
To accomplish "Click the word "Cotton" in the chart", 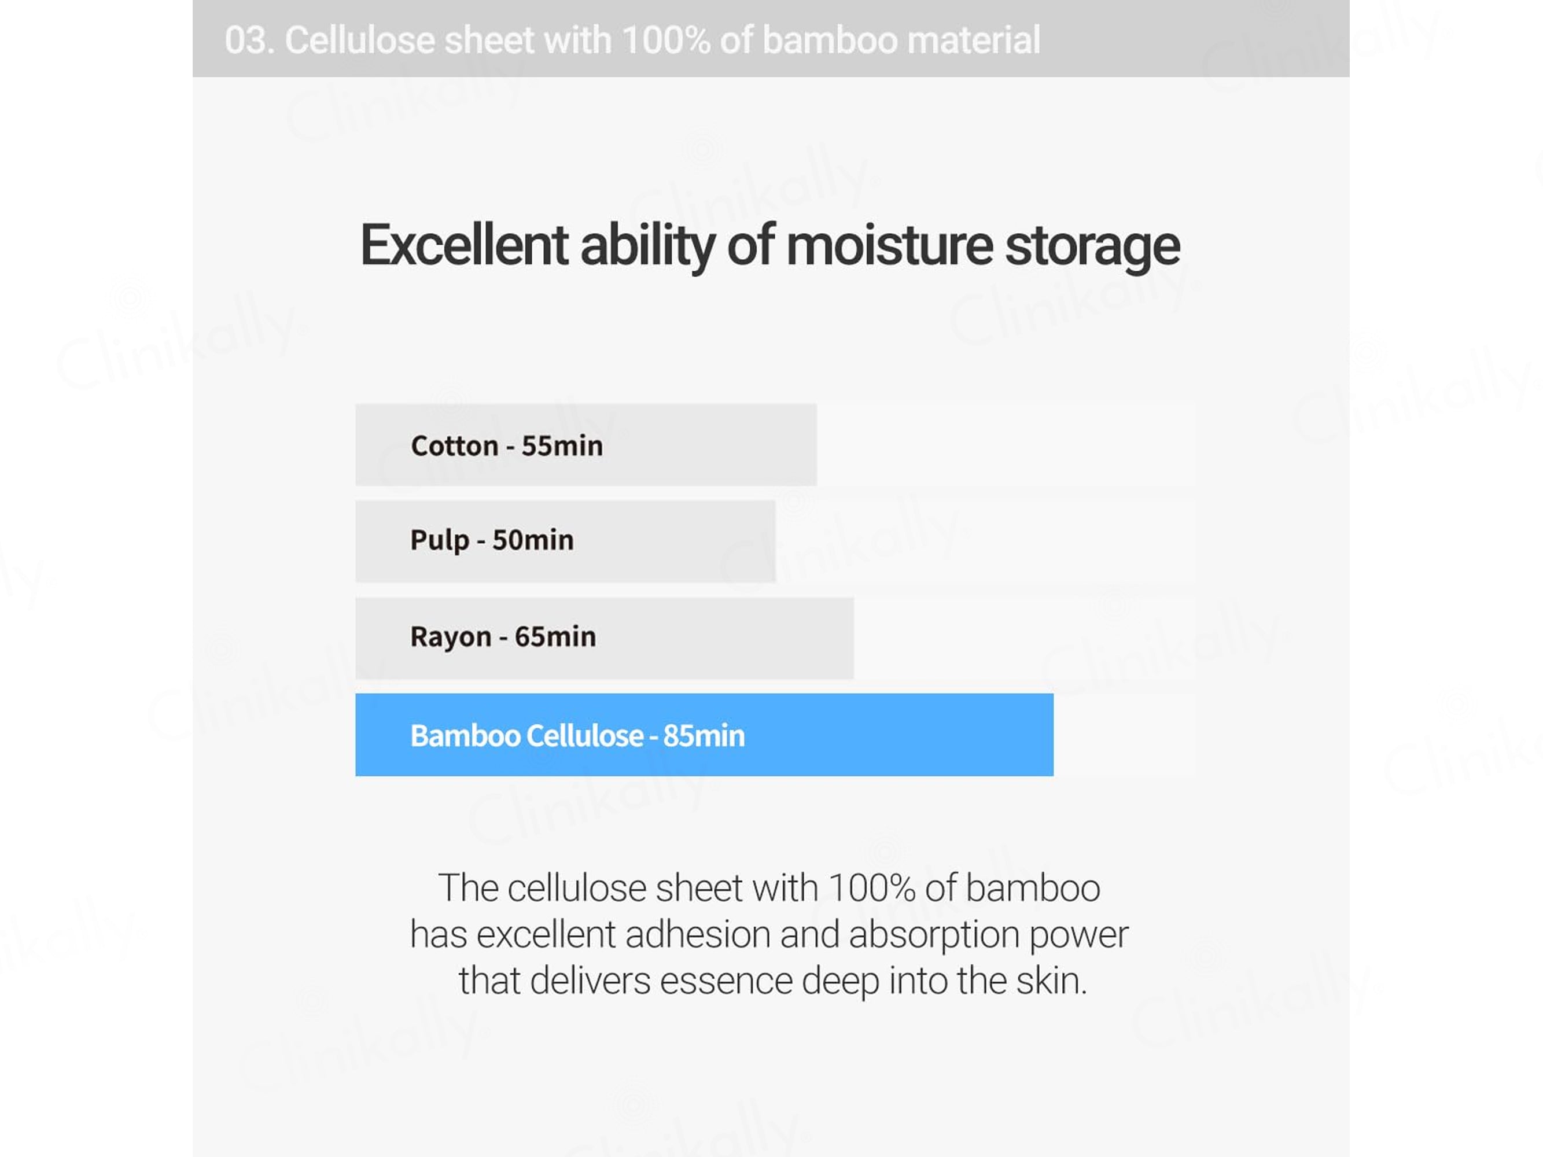I will [454, 445].
